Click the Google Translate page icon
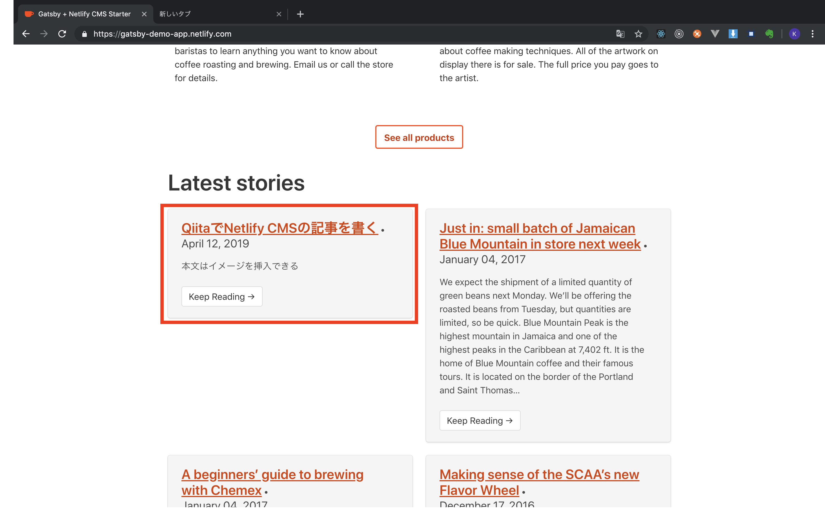 [620, 34]
